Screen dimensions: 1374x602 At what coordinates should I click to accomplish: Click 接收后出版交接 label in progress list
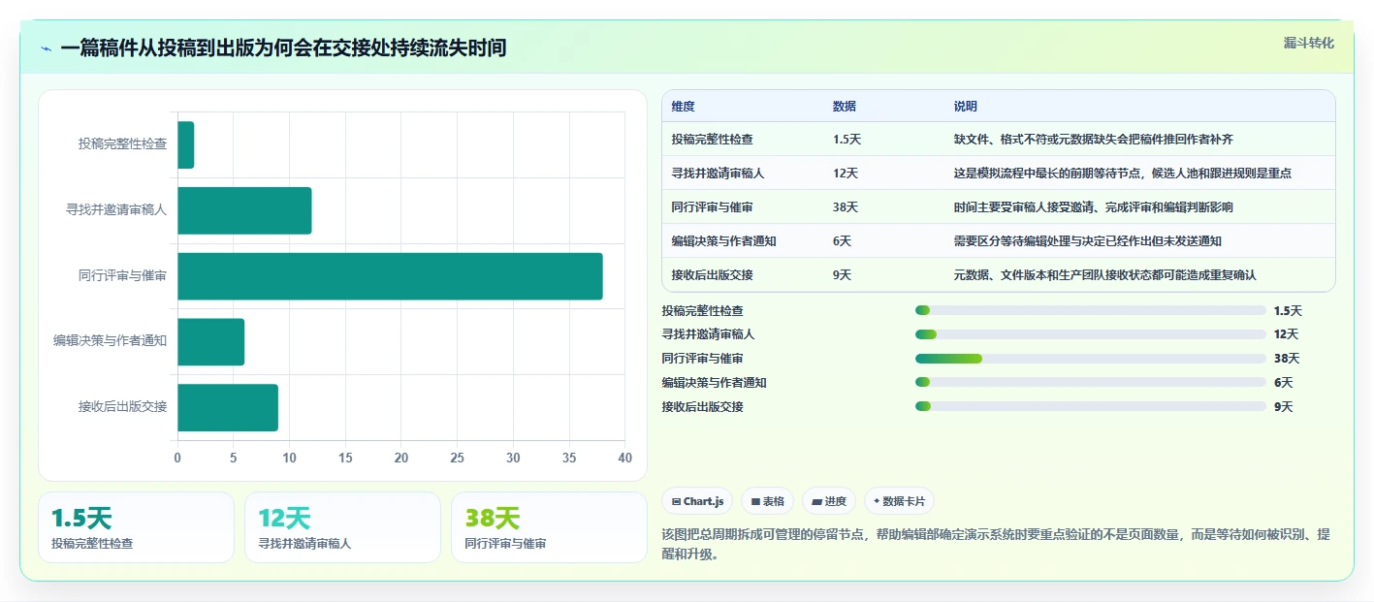[702, 407]
